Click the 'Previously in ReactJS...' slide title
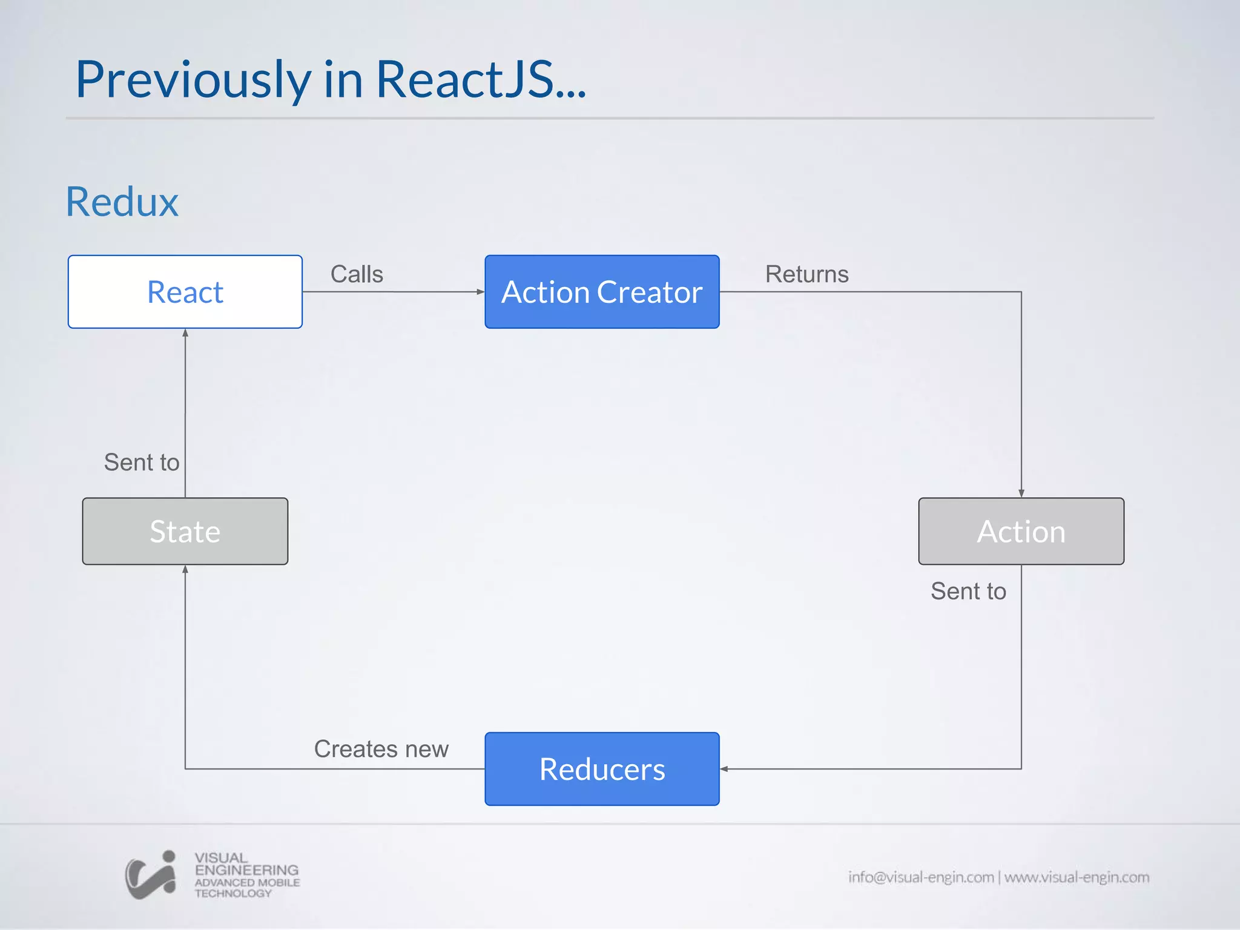Screen dimensions: 1240x930 point(331,79)
